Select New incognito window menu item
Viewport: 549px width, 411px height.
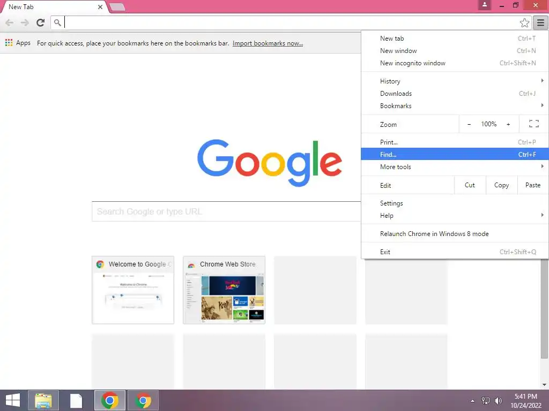pos(455,63)
